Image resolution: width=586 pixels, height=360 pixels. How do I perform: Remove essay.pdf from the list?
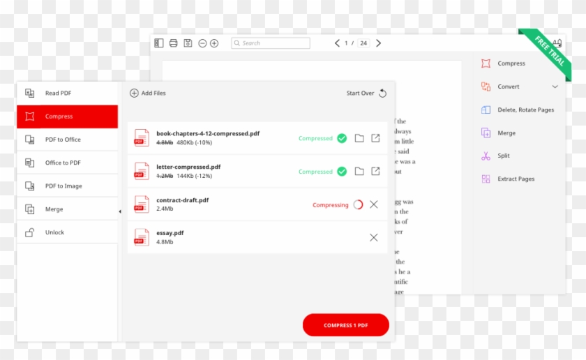(374, 237)
